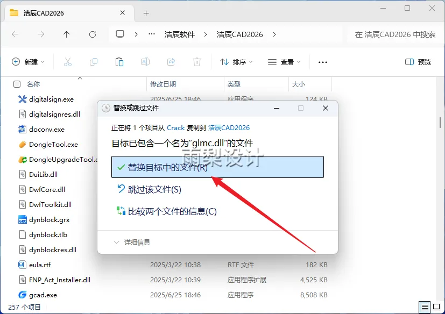Go back with the left arrow

pos(15,34)
